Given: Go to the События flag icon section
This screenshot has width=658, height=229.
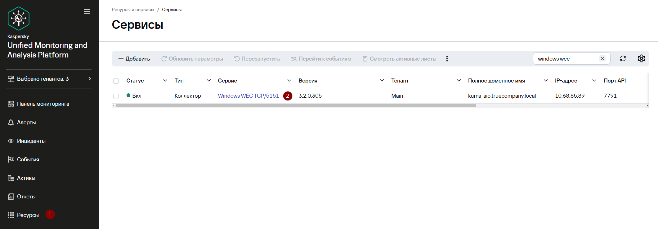Looking at the screenshot, I should coord(23,159).
